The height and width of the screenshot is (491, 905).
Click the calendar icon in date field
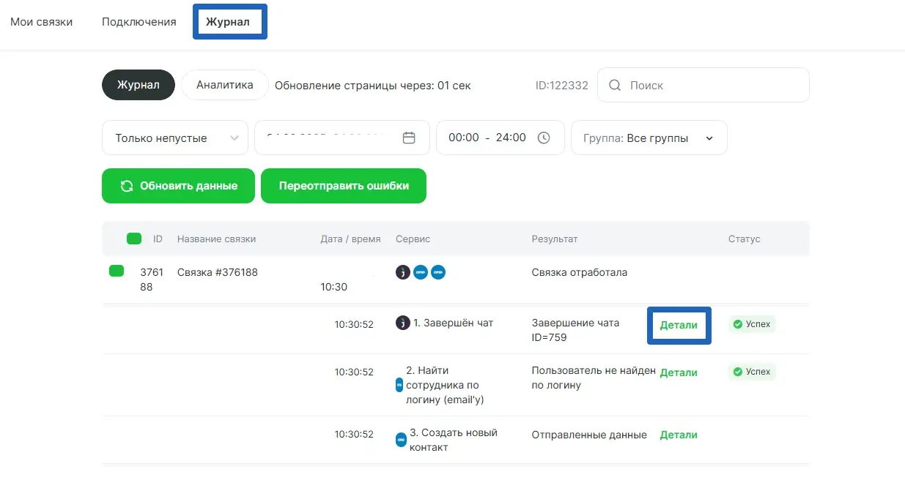pos(409,138)
